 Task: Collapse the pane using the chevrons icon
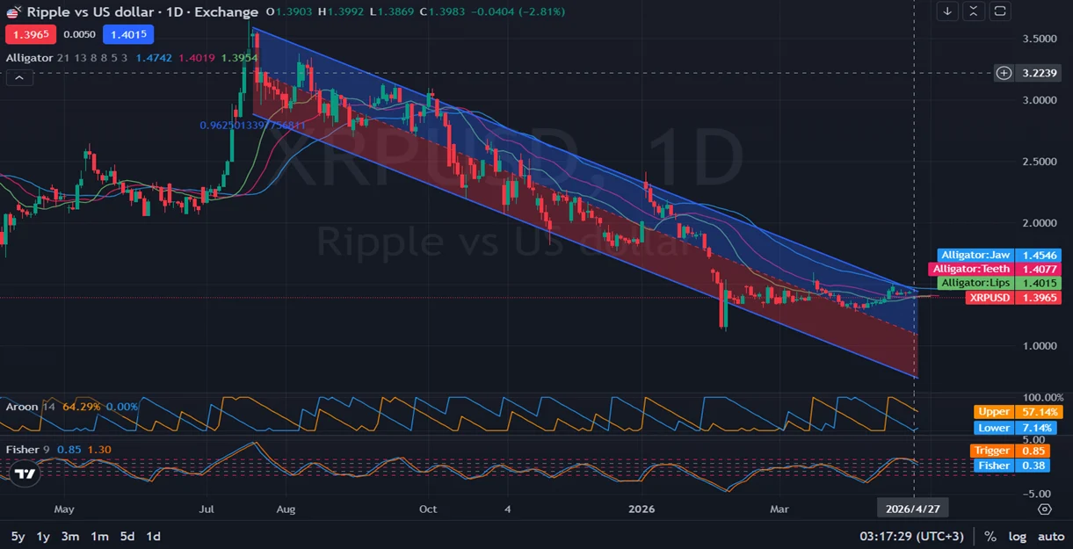pyautogui.click(x=974, y=11)
